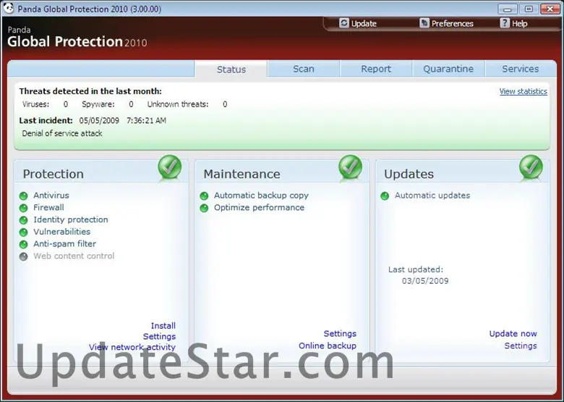Viewport: 564px width, 402px height.
Task: Select the Vulnerabilities item
Action: coord(61,232)
